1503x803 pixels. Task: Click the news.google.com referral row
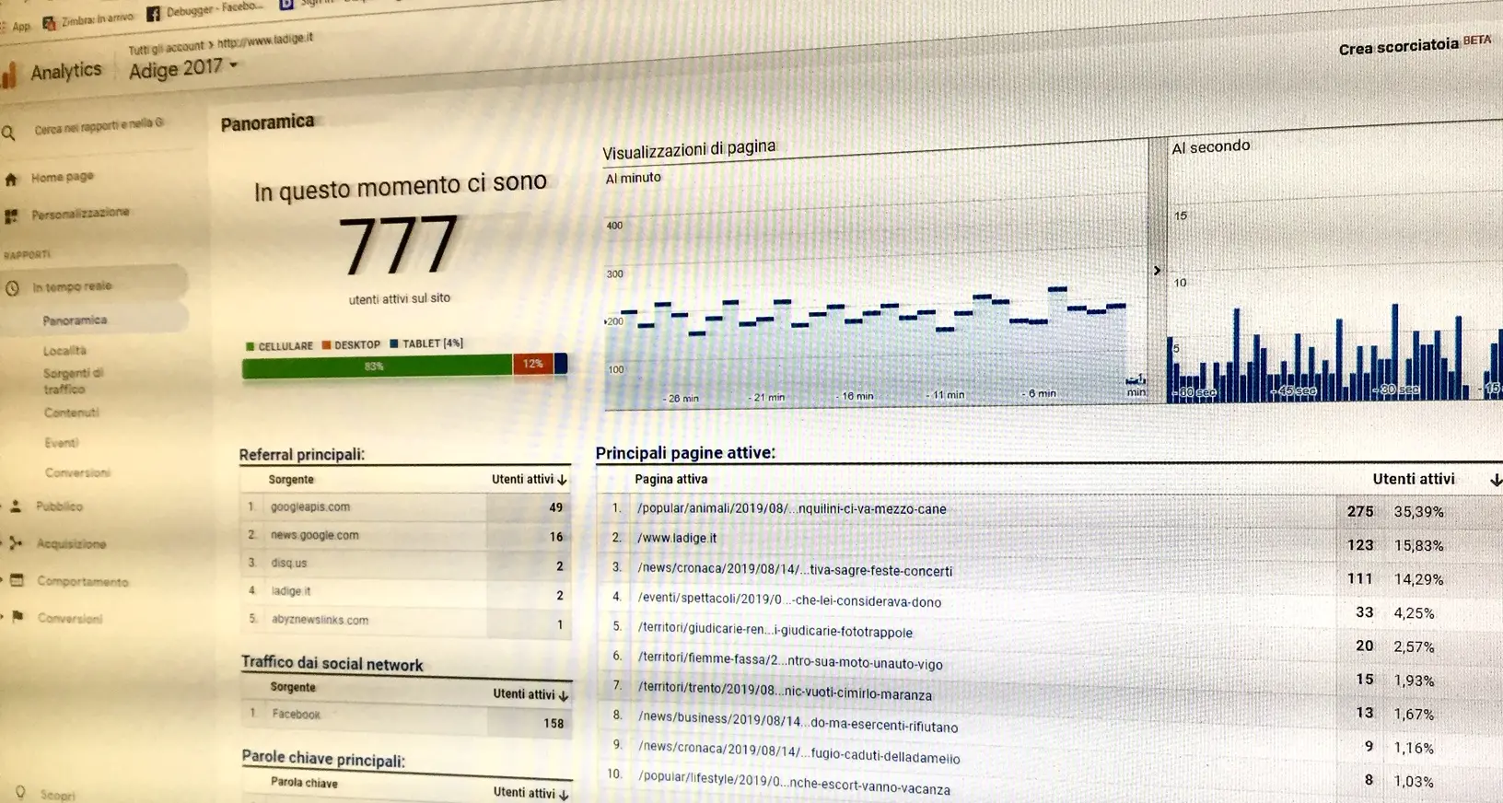(405, 536)
